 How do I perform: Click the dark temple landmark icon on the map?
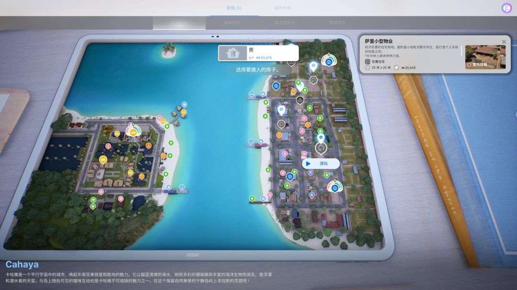tap(300, 100)
